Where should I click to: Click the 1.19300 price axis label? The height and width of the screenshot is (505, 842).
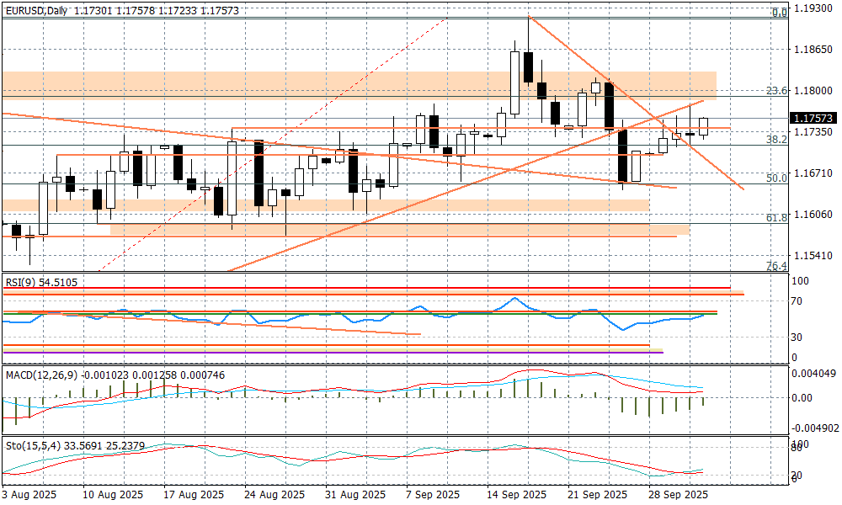tap(813, 9)
